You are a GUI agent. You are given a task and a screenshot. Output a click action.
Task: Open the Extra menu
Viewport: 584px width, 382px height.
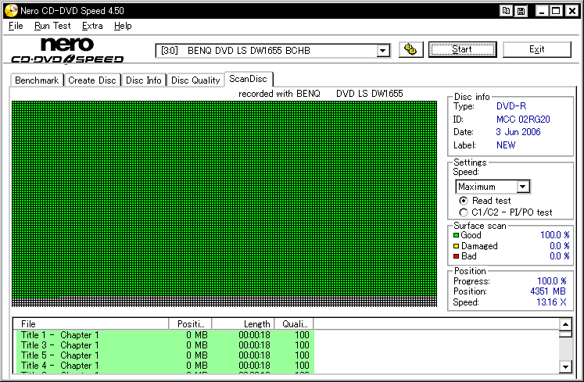(92, 26)
